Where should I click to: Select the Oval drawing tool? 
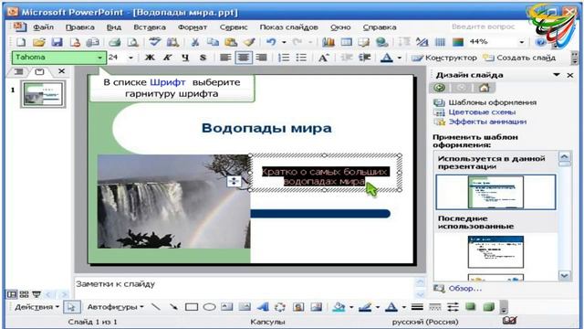tap(209, 307)
